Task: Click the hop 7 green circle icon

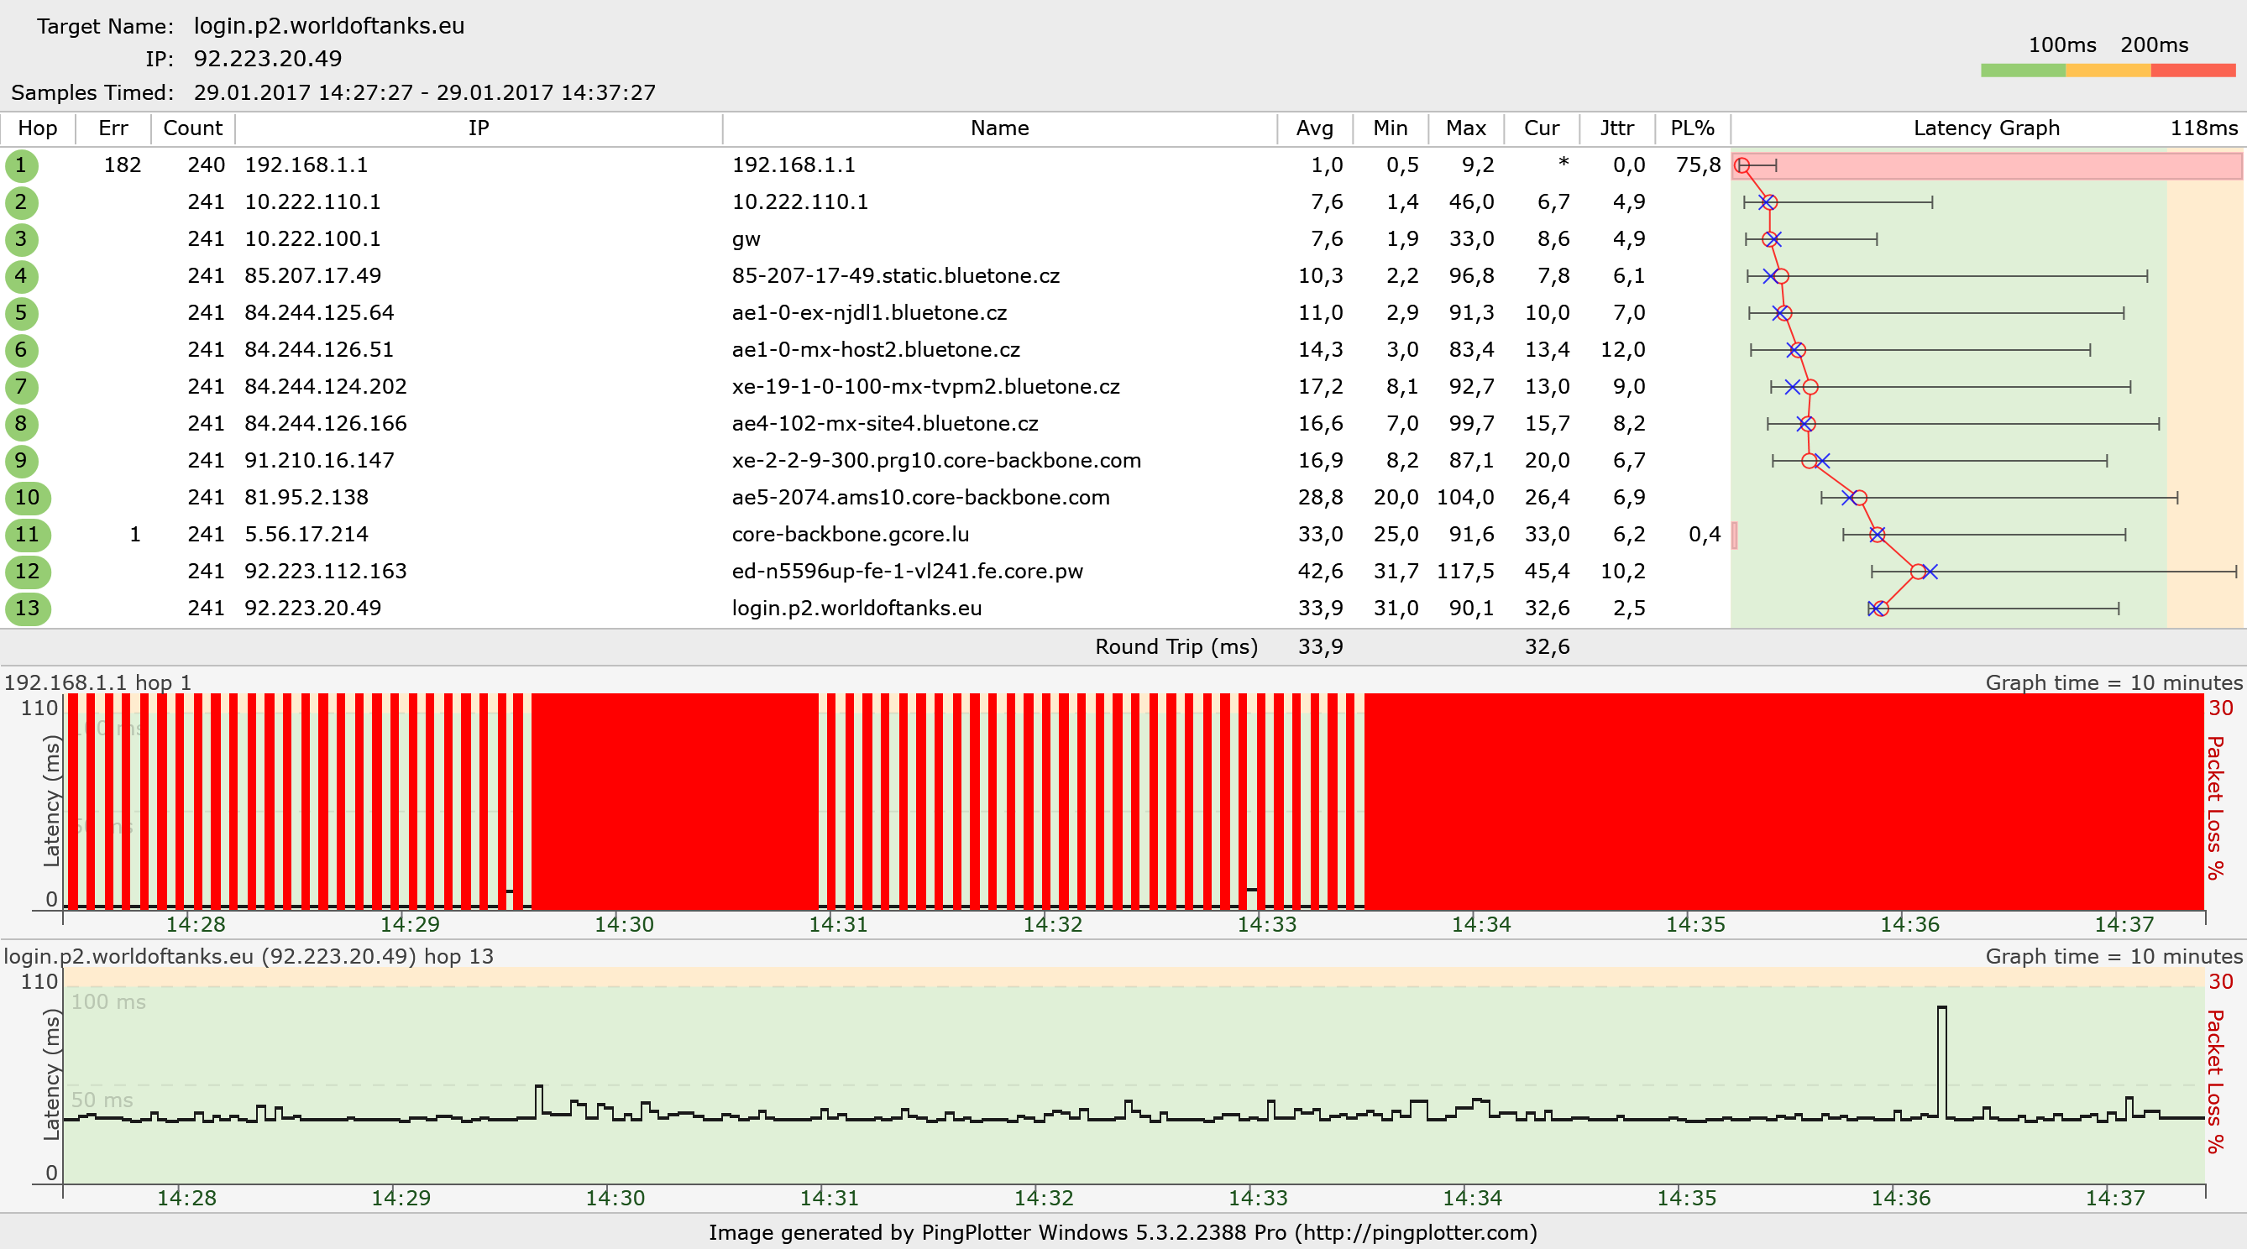Action: [21, 387]
